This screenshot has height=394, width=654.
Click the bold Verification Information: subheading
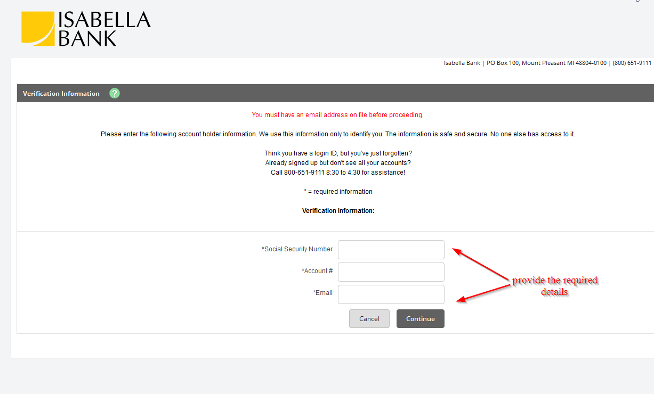[338, 211]
